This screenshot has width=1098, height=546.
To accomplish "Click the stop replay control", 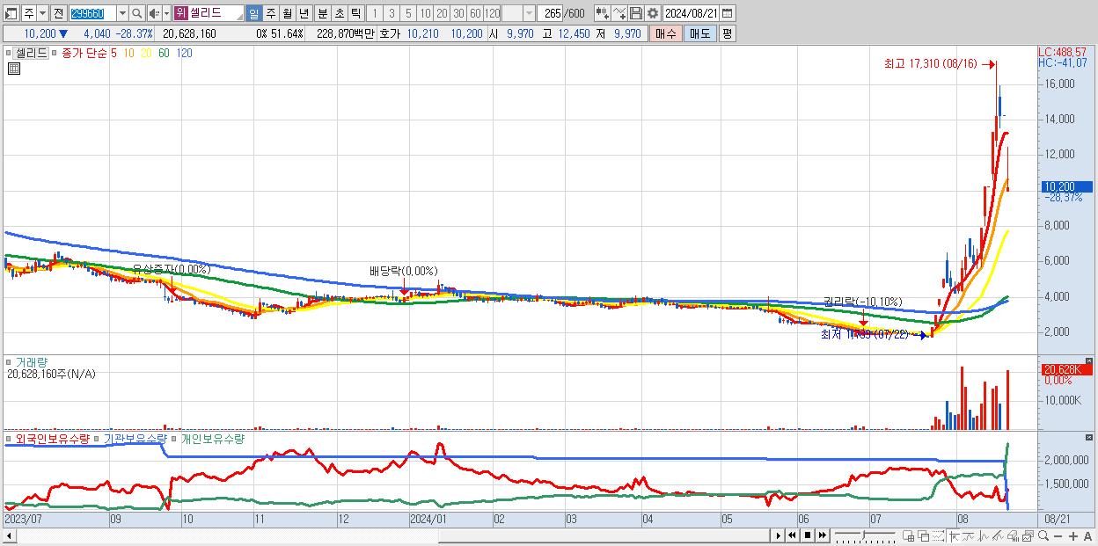I will (x=807, y=535).
